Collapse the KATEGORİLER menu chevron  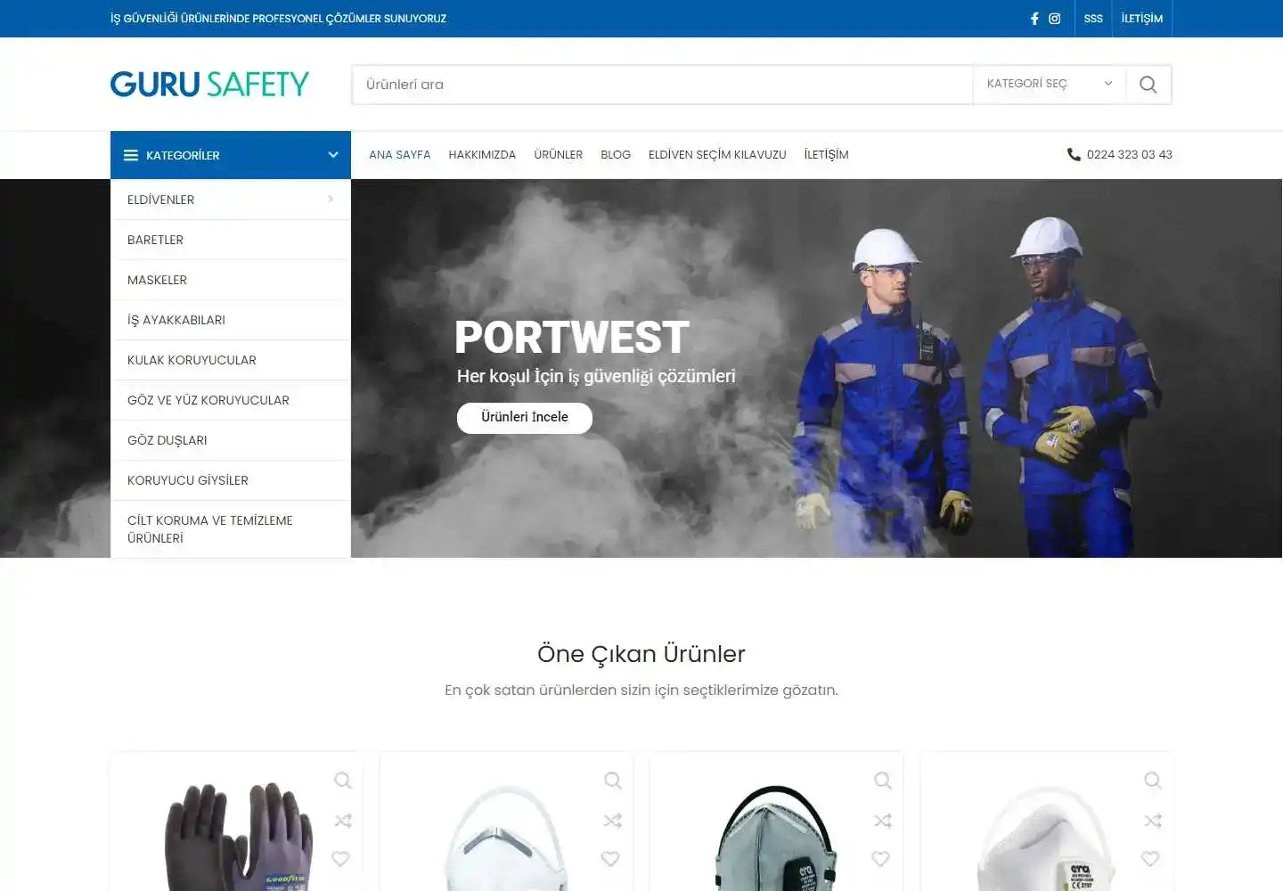[x=333, y=155]
